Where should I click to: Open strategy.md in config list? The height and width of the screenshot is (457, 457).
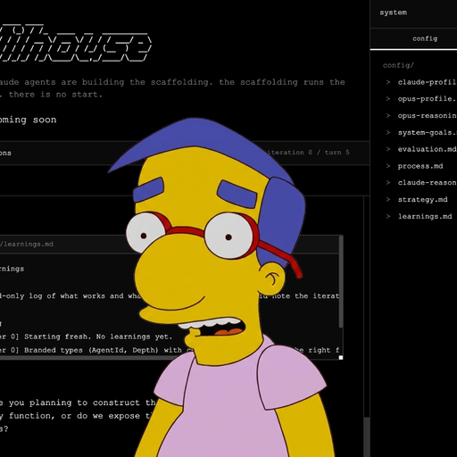[x=423, y=199]
